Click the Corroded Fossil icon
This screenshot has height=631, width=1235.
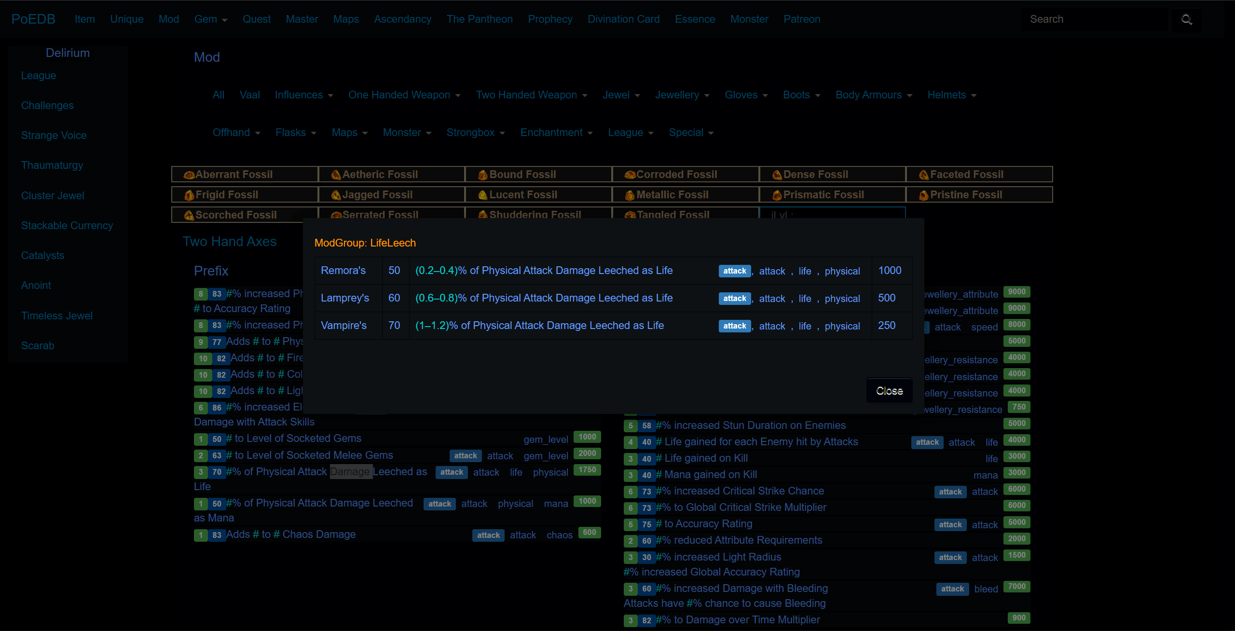coord(630,175)
